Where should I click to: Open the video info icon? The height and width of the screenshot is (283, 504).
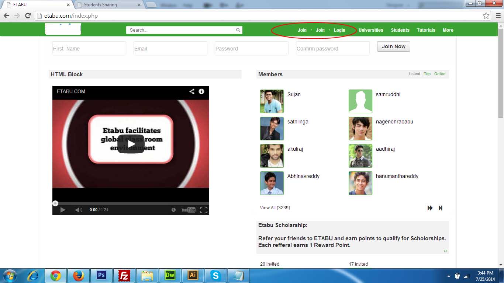[201, 91]
